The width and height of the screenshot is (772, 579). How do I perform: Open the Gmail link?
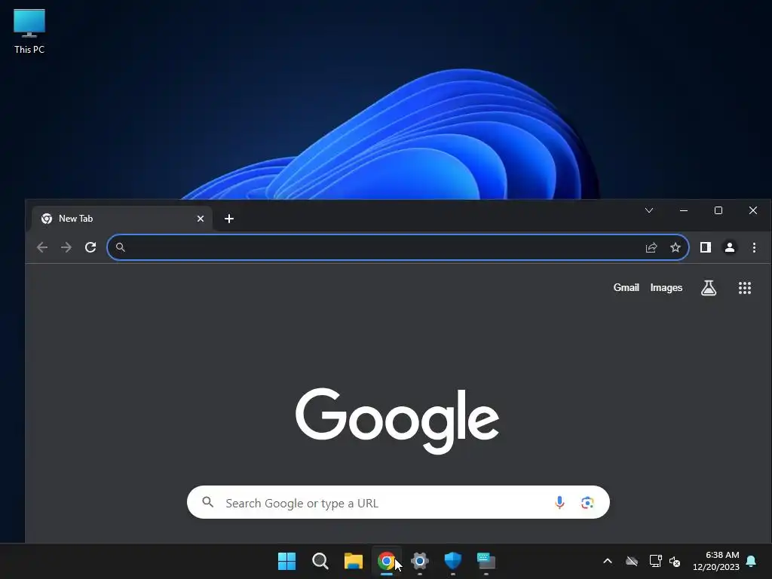click(x=626, y=287)
